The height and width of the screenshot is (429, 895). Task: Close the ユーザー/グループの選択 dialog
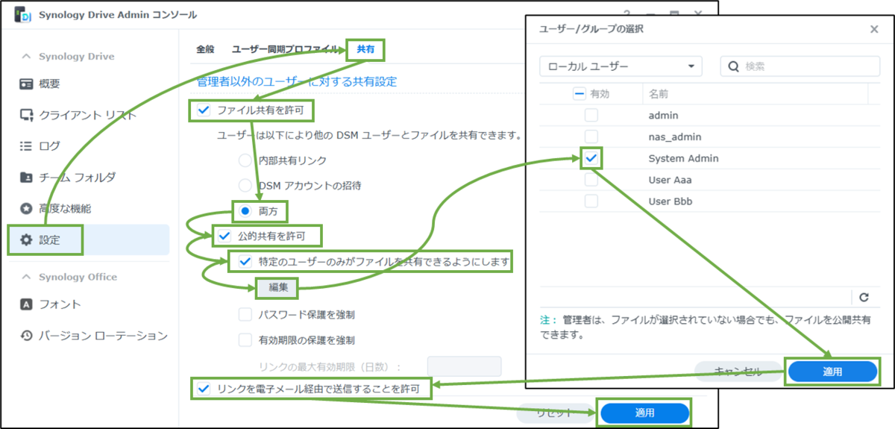tap(874, 29)
